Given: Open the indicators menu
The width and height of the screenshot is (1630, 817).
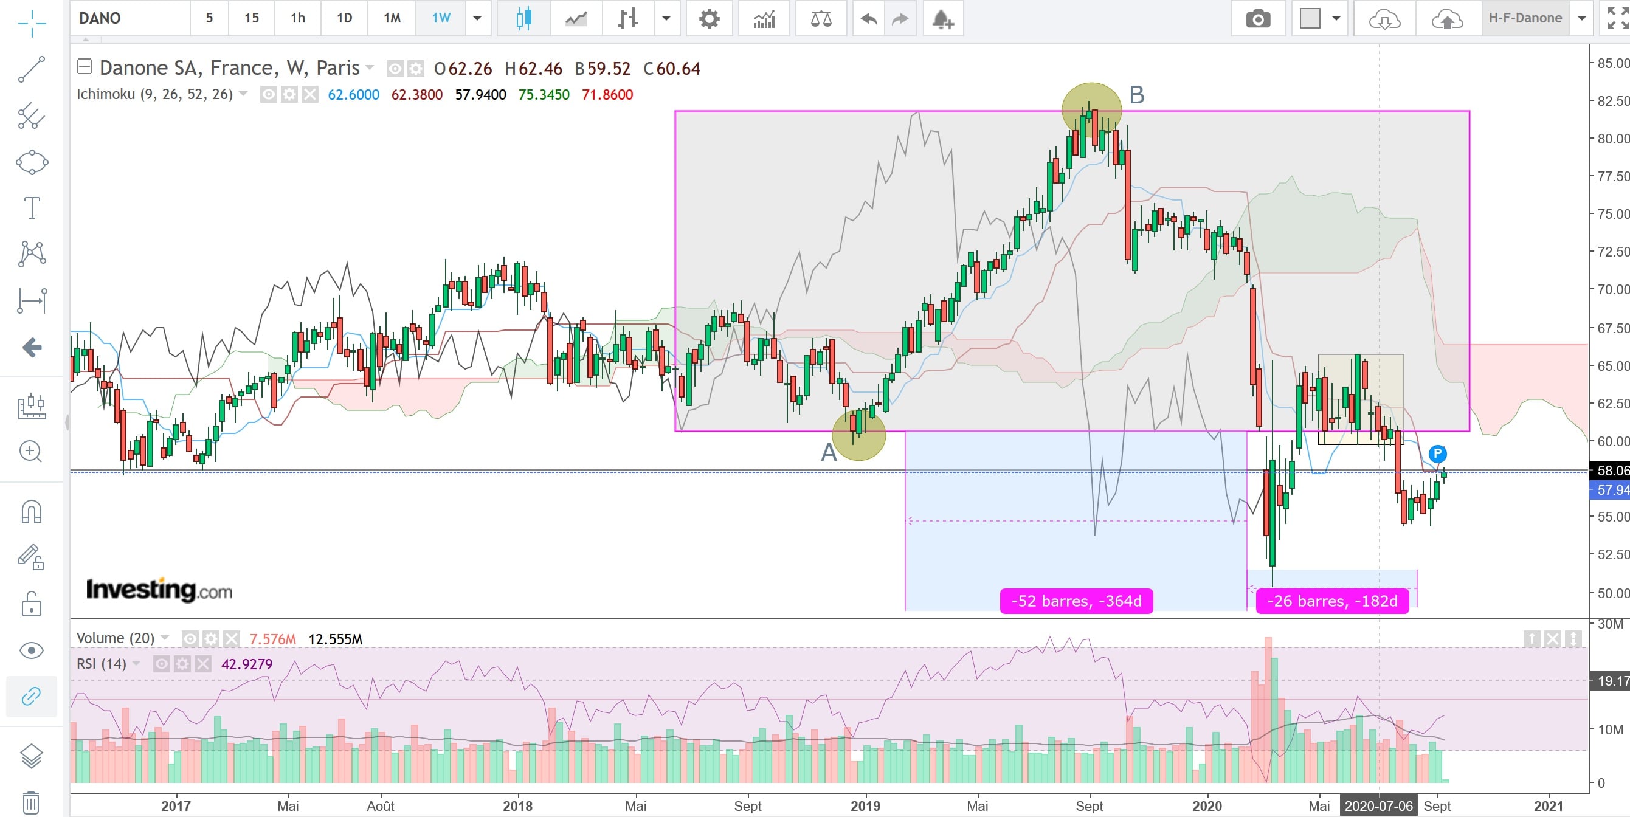Looking at the screenshot, I should [x=764, y=18].
